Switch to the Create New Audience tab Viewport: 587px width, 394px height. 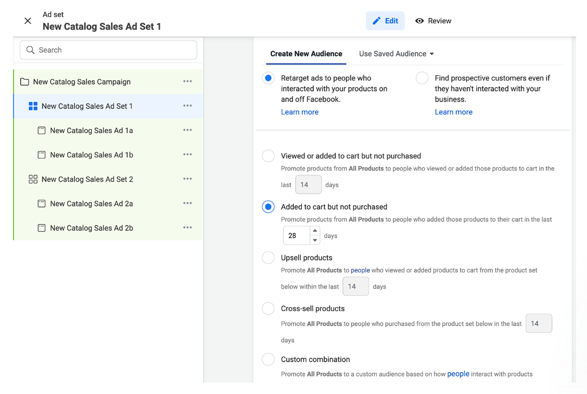306,54
